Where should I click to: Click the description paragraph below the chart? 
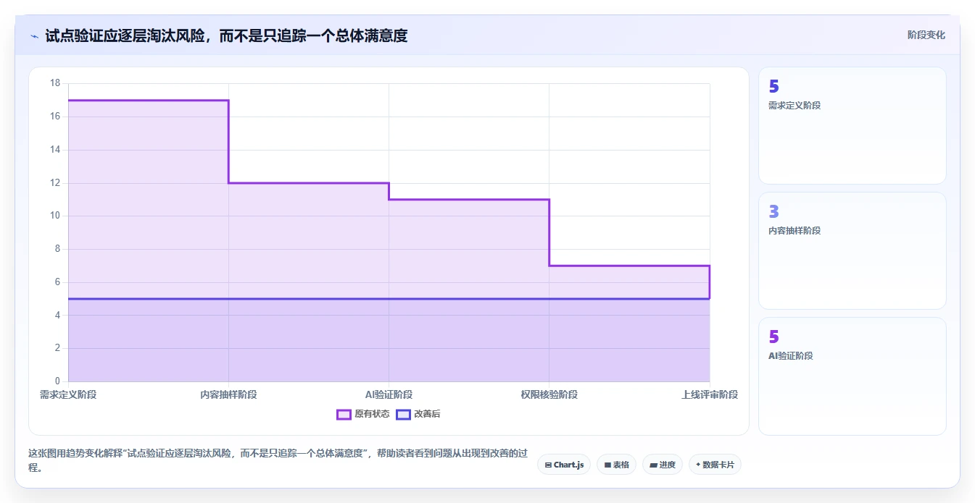pyautogui.click(x=278, y=460)
